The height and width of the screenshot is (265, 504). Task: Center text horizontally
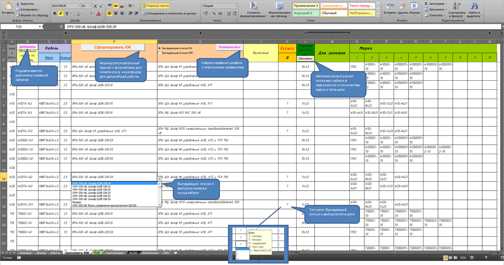(116, 14)
